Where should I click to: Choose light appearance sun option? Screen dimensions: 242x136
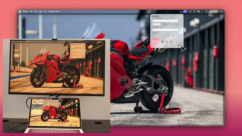167,42
